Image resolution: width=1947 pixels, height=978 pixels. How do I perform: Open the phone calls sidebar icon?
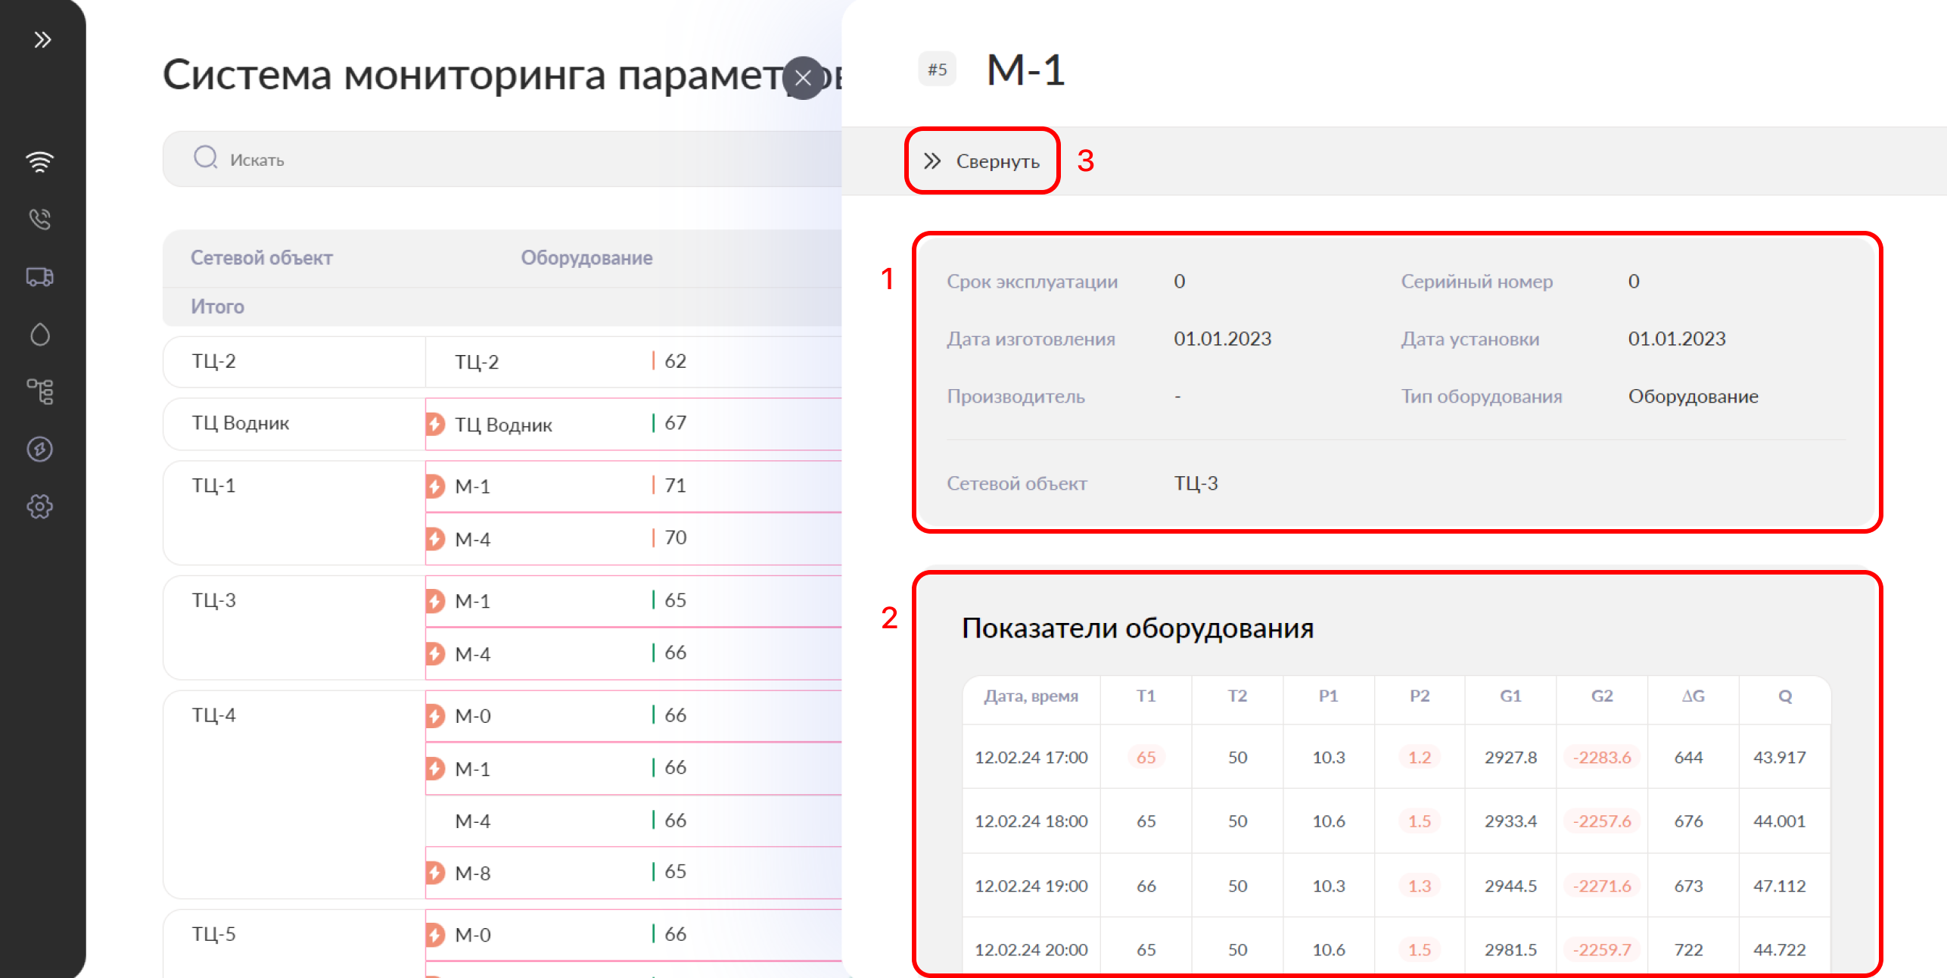point(40,219)
